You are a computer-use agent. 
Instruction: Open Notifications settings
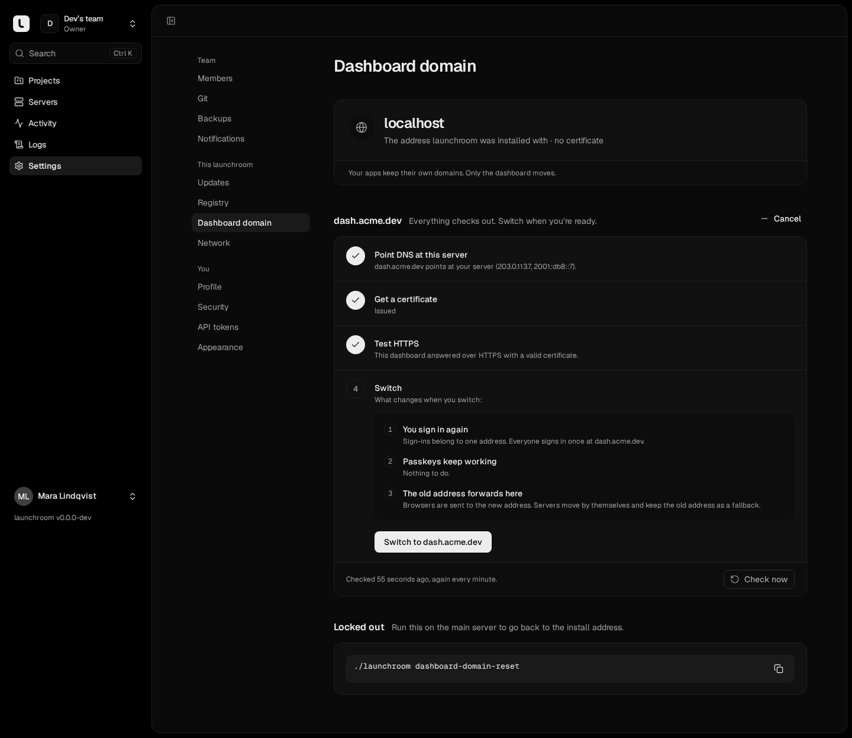(251, 139)
